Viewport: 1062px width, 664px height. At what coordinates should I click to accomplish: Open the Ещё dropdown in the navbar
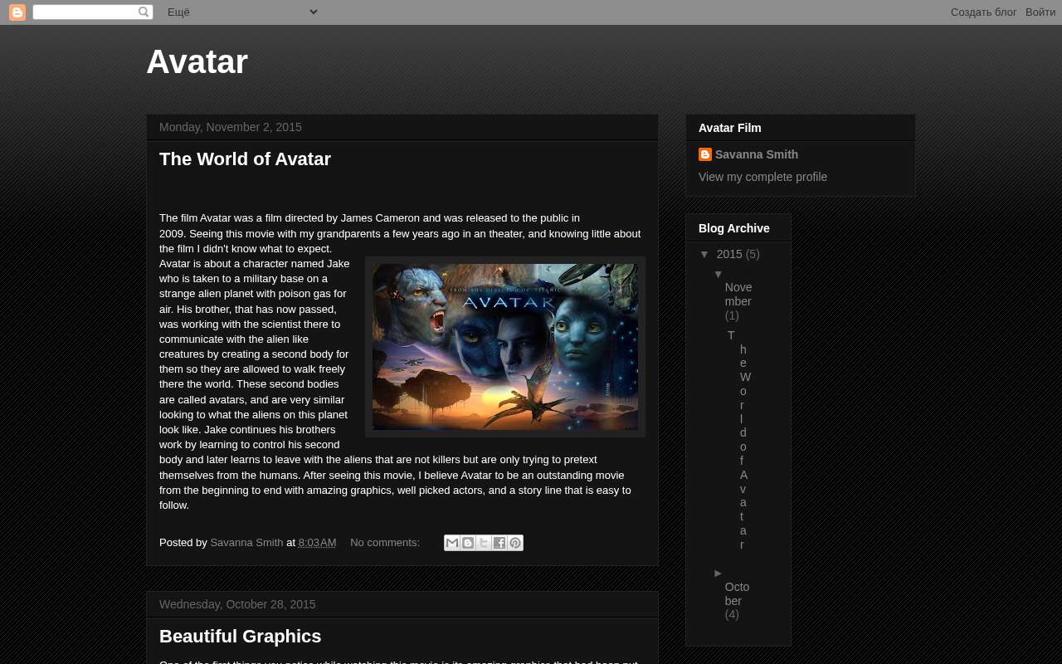coord(241,12)
